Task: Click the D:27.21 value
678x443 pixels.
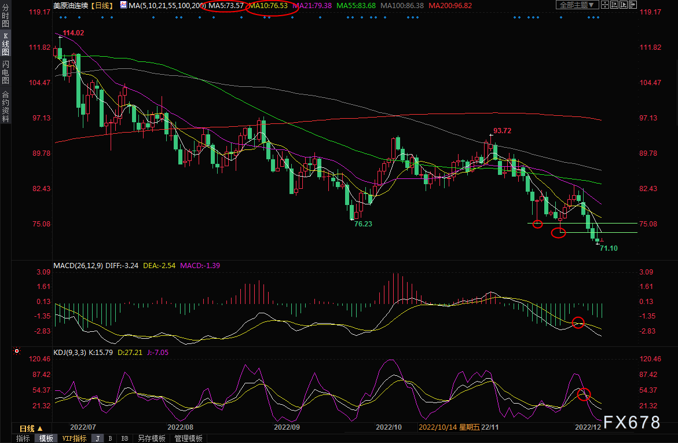Action: [x=130, y=353]
